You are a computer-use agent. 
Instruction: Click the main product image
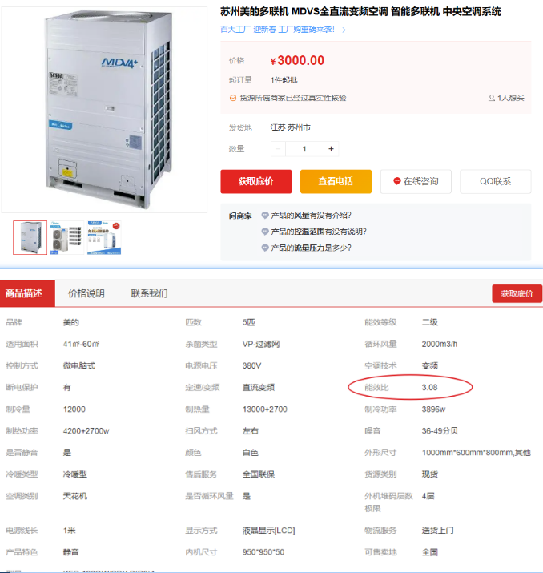(104, 110)
